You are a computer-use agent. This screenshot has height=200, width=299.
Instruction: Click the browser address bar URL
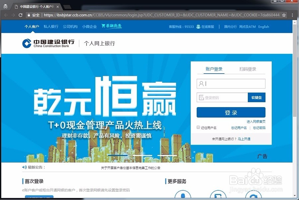(x=162, y=15)
